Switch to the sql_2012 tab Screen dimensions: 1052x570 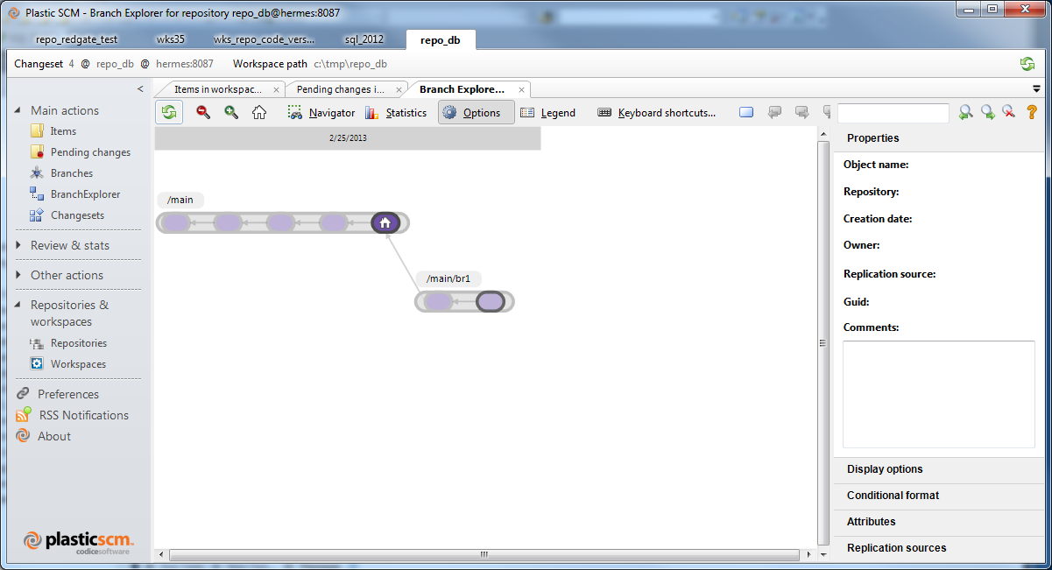coord(364,39)
